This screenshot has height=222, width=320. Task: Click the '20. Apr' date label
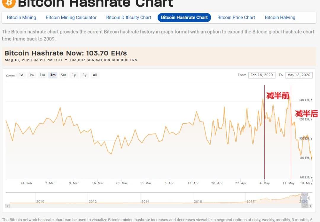[x=217, y=183]
